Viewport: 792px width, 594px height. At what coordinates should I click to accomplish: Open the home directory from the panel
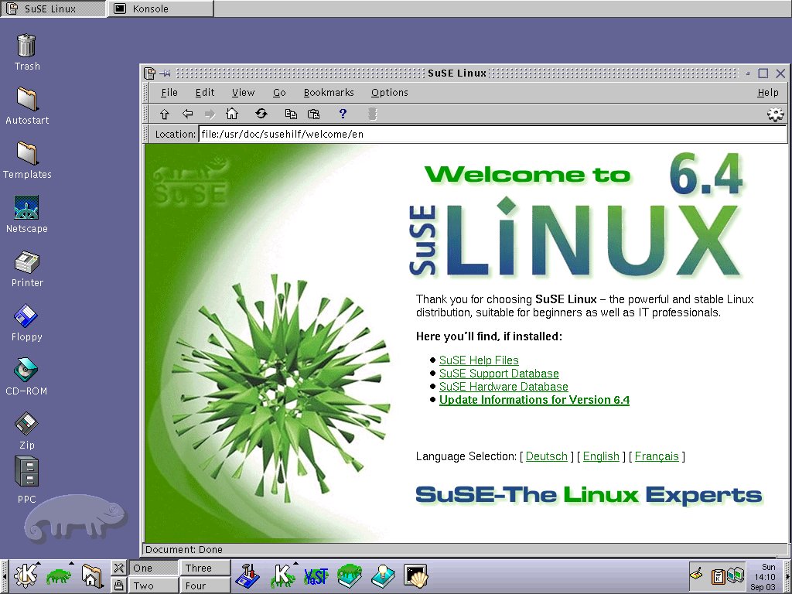coord(91,575)
